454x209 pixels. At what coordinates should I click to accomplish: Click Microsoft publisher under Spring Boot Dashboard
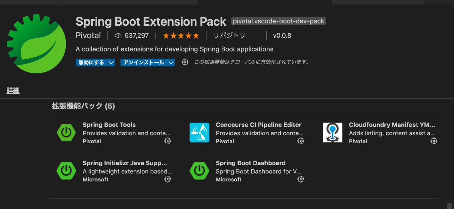[x=229, y=180]
